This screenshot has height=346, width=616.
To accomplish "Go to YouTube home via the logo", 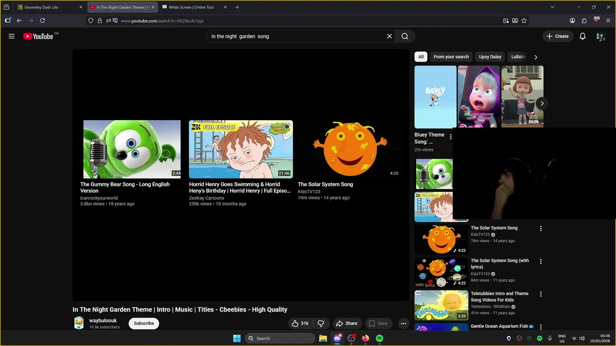I will (38, 36).
